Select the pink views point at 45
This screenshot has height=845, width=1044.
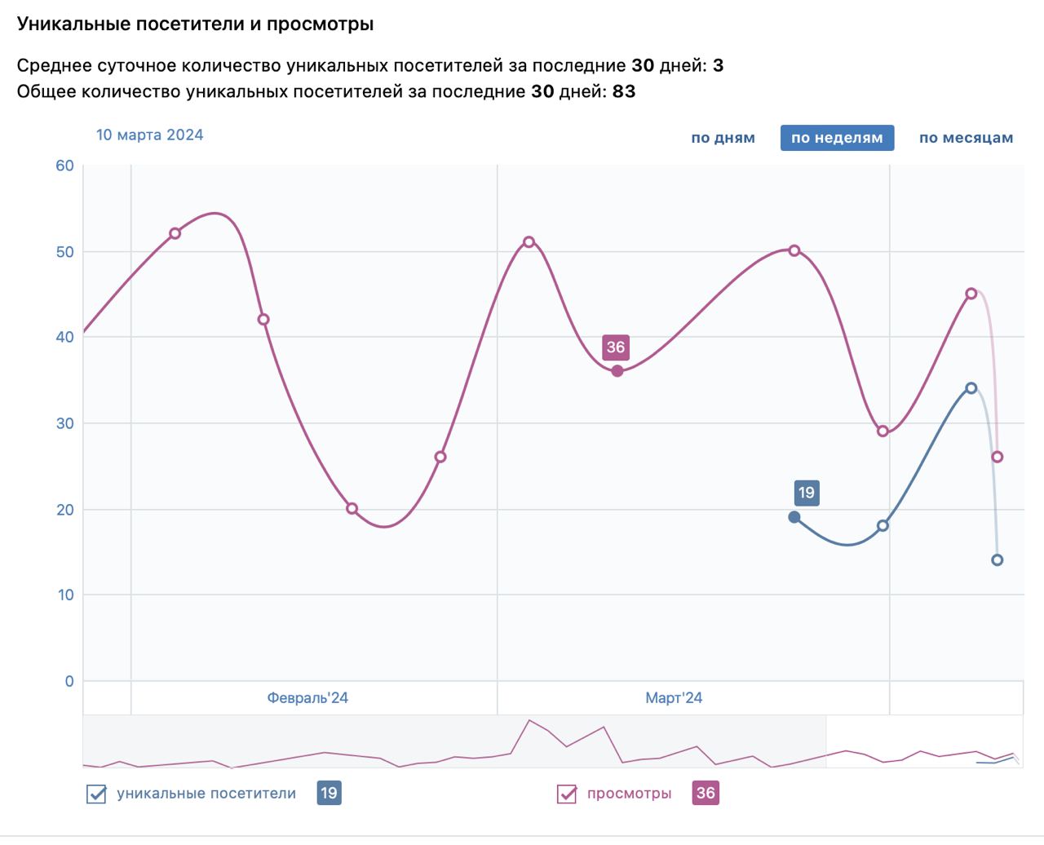click(971, 294)
